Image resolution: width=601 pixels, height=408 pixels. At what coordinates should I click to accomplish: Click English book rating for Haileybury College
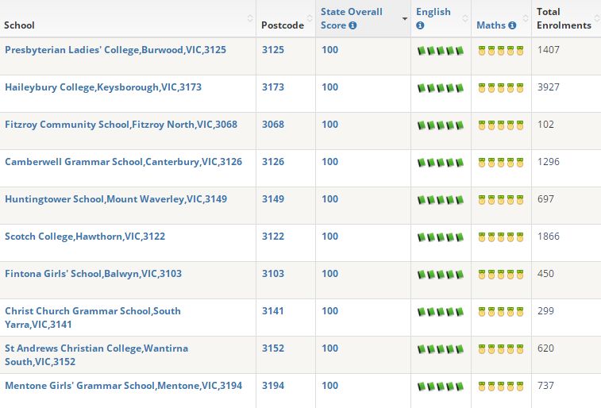(x=441, y=88)
